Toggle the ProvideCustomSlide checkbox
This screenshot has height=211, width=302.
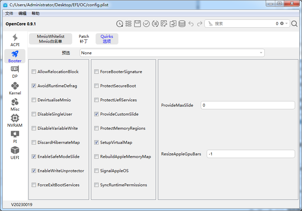click(97, 114)
